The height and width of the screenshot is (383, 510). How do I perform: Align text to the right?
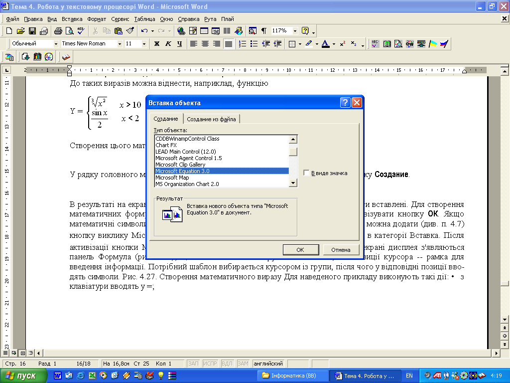tap(217, 44)
